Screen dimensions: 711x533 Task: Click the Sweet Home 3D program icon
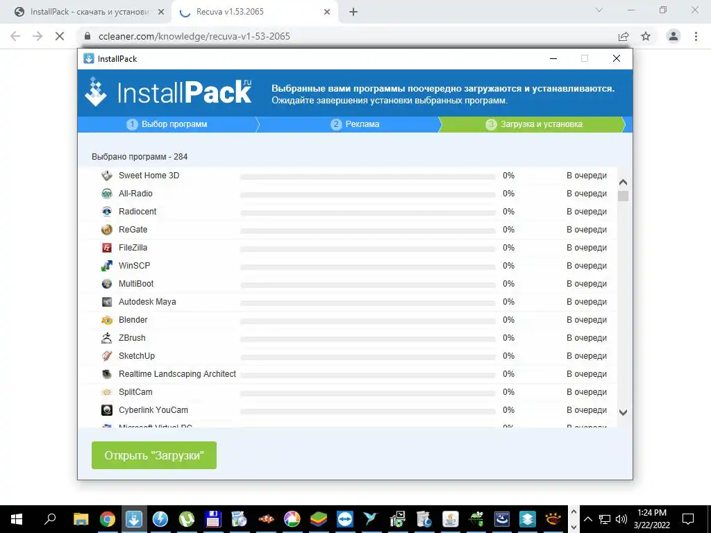point(106,176)
